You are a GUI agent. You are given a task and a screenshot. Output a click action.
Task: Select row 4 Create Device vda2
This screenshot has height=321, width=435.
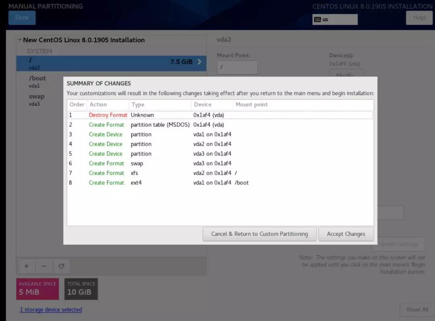click(x=220, y=144)
